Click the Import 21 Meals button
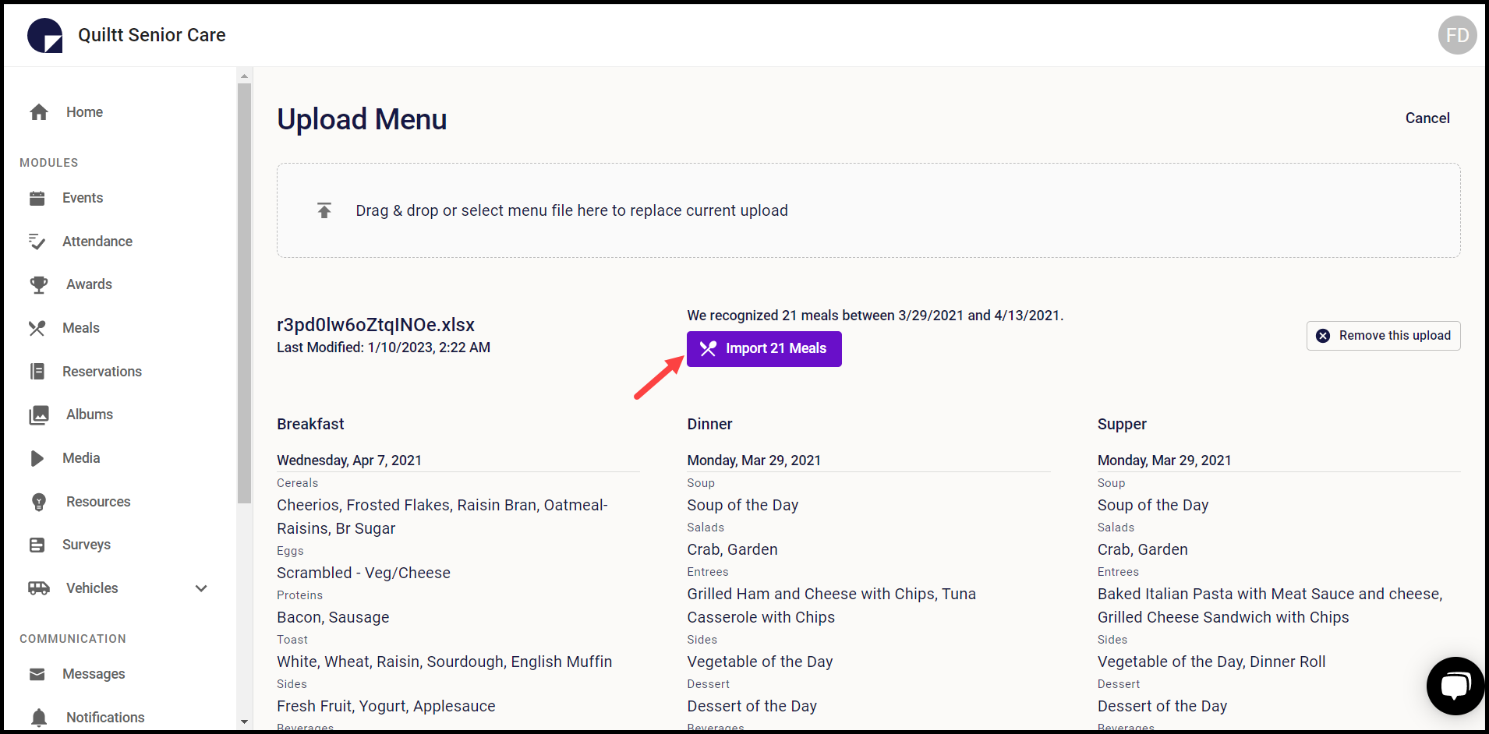The width and height of the screenshot is (1489, 734). pos(764,349)
